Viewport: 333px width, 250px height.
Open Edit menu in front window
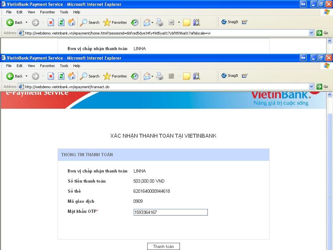(x=20, y=66)
